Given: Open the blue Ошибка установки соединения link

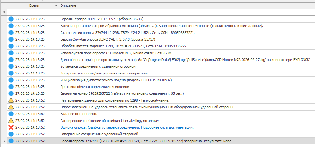Looking at the screenshot, I should coord(127,127).
